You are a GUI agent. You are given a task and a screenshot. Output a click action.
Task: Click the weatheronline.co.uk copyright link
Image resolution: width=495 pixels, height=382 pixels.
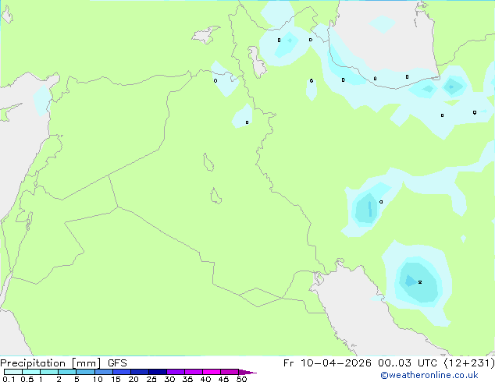pyautogui.click(x=429, y=375)
